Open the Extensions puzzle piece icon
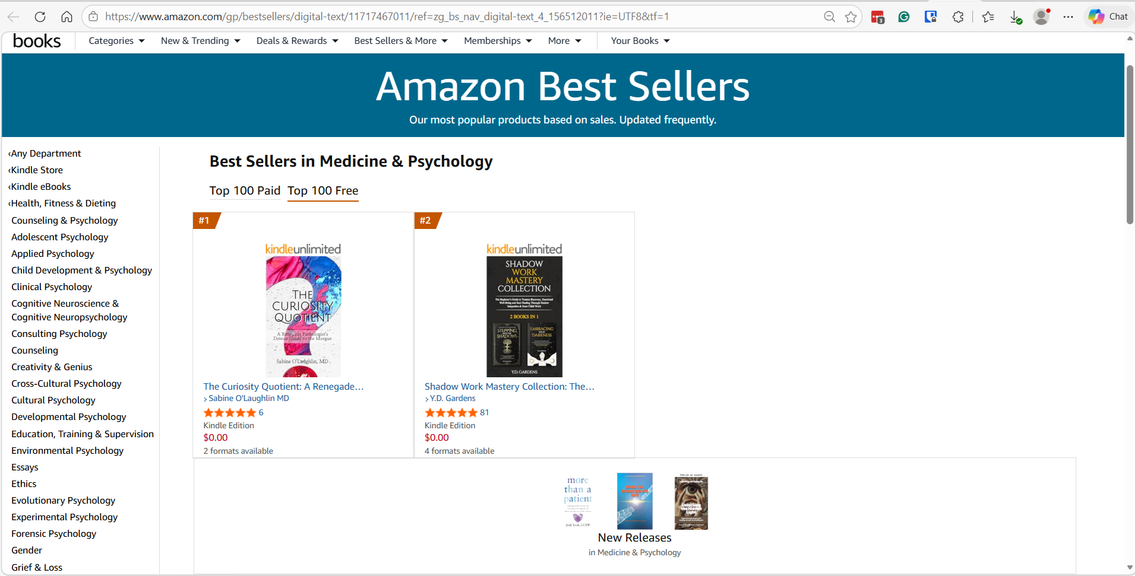The height and width of the screenshot is (576, 1135). click(957, 17)
